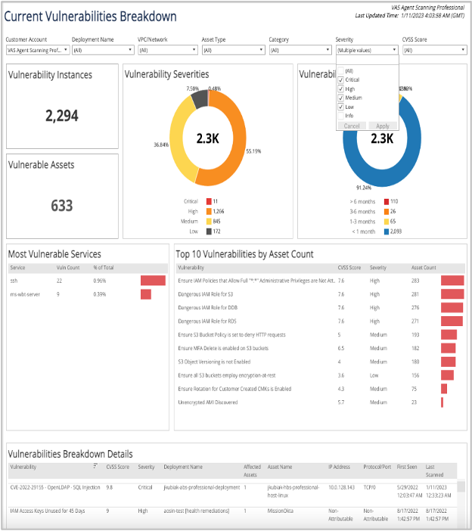Uncheck the Critical severity checkbox
This screenshot has width=472, height=531.
pos(341,79)
